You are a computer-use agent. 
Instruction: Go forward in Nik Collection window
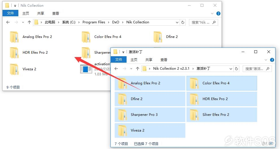16,22
